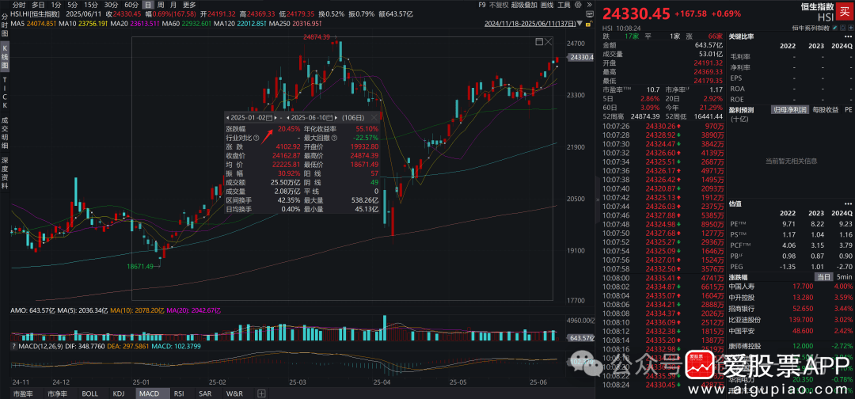Step end date forward arrow
Image resolution: width=855 pixels, height=399 pixels.
[x=336, y=118]
